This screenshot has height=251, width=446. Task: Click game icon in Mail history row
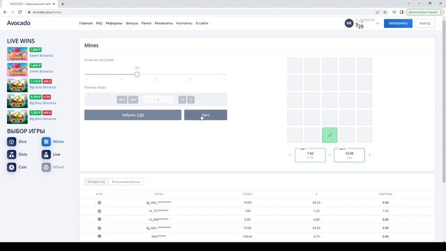click(99, 236)
